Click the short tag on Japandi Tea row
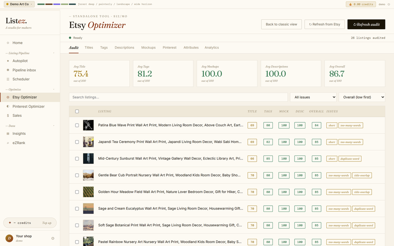The width and height of the screenshot is (394, 246). [332, 142]
